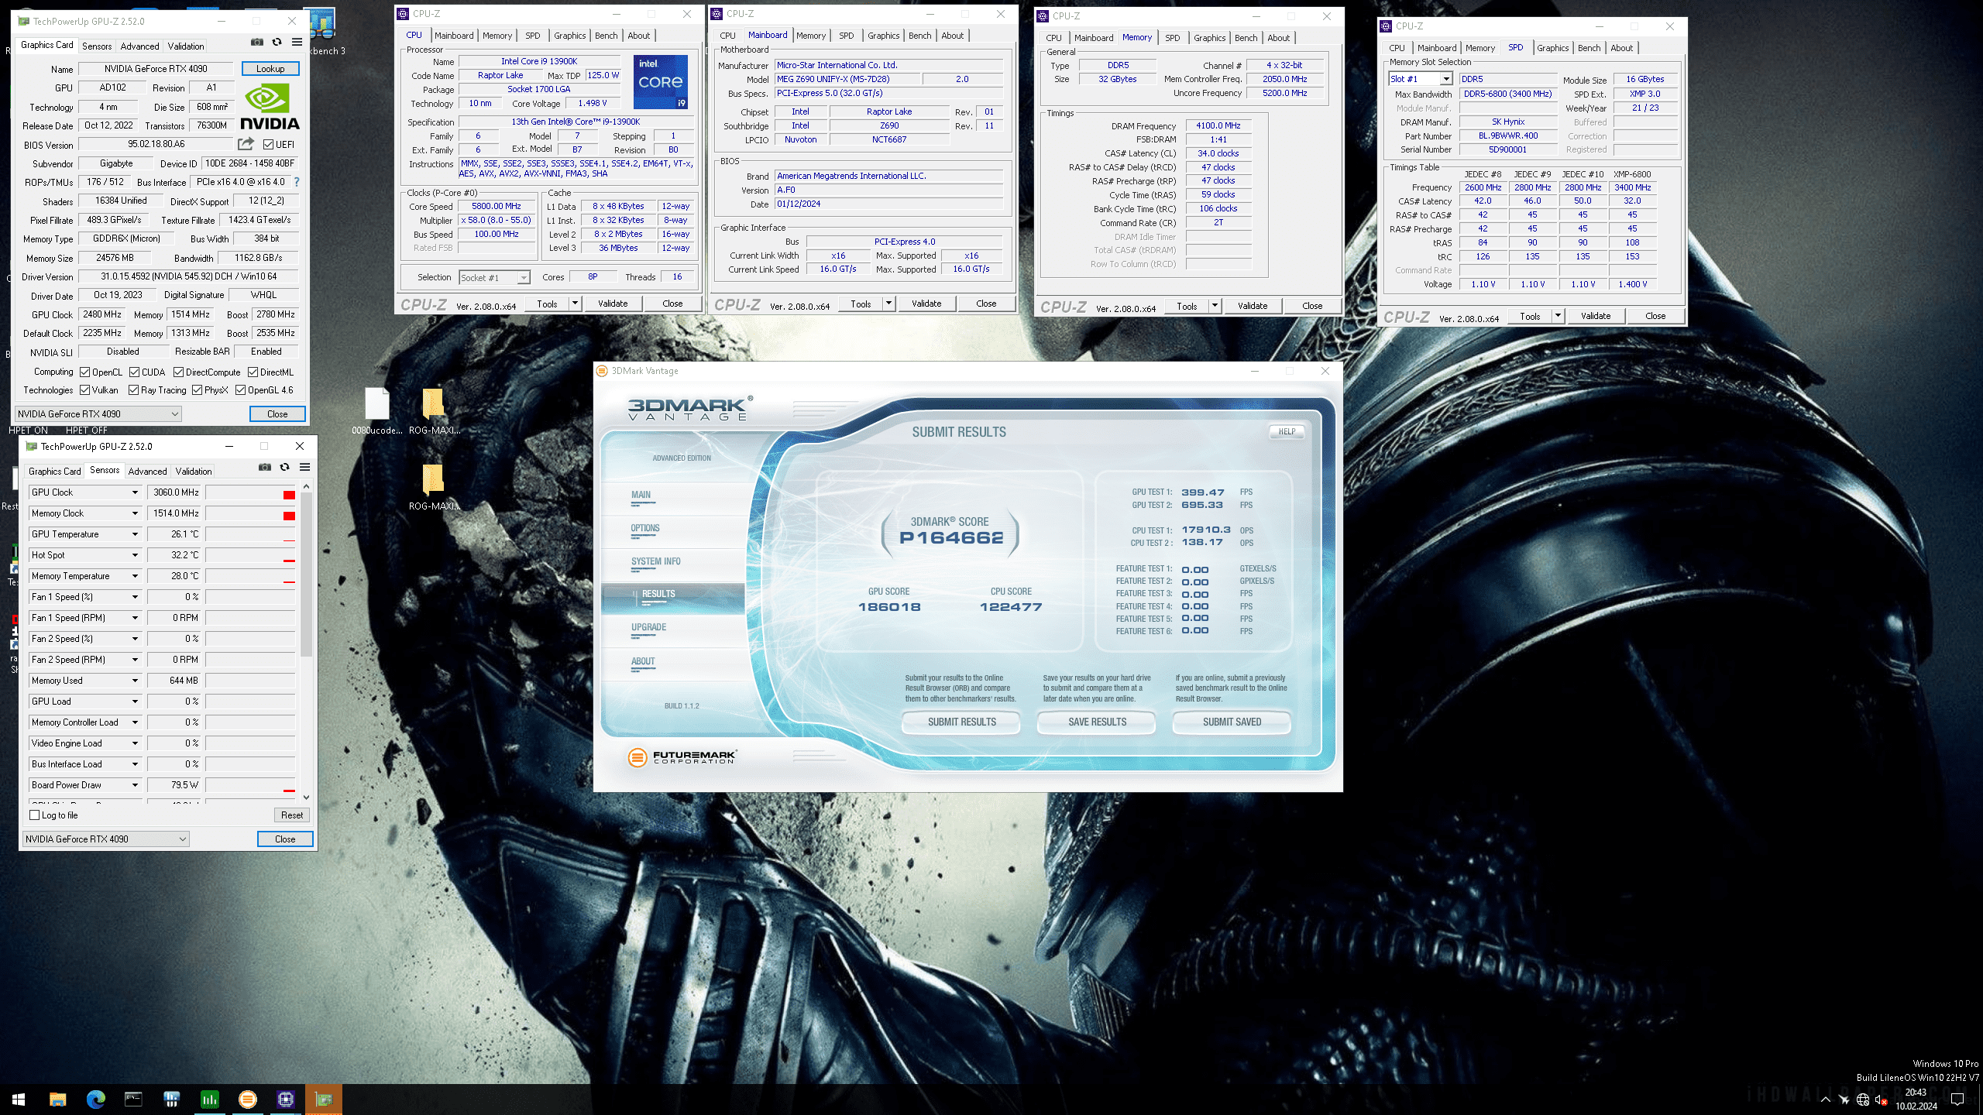This screenshot has height=1115, width=1983.
Task: Click the sensors list scrollbar thumb
Action: pyautogui.click(x=307, y=573)
